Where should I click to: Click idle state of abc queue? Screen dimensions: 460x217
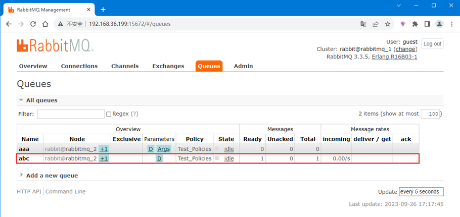click(229, 158)
